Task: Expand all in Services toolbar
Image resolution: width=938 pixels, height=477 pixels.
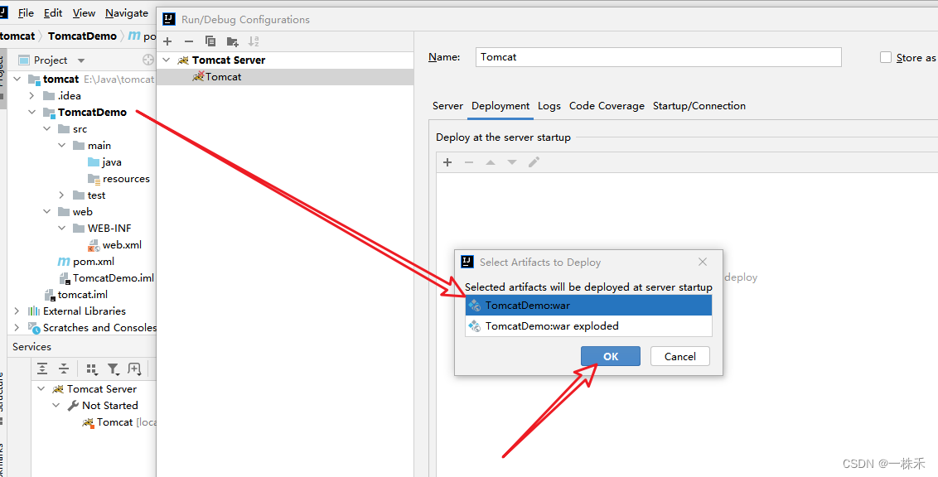Action: 42,369
